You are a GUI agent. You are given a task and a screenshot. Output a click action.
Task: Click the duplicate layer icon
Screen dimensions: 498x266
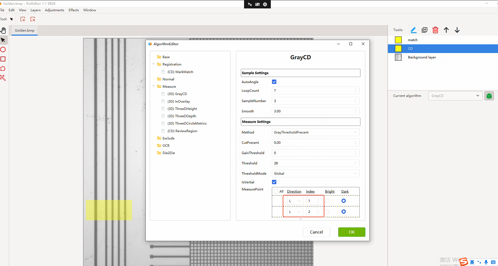coord(424,30)
